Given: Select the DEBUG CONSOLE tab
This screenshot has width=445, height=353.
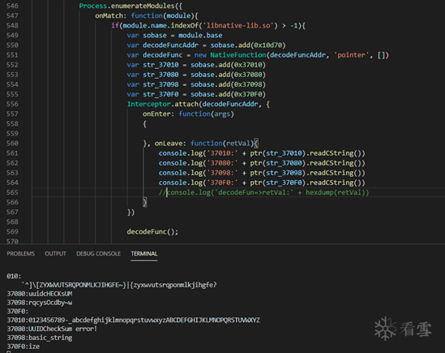Looking at the screenshot, I should 98,253.
